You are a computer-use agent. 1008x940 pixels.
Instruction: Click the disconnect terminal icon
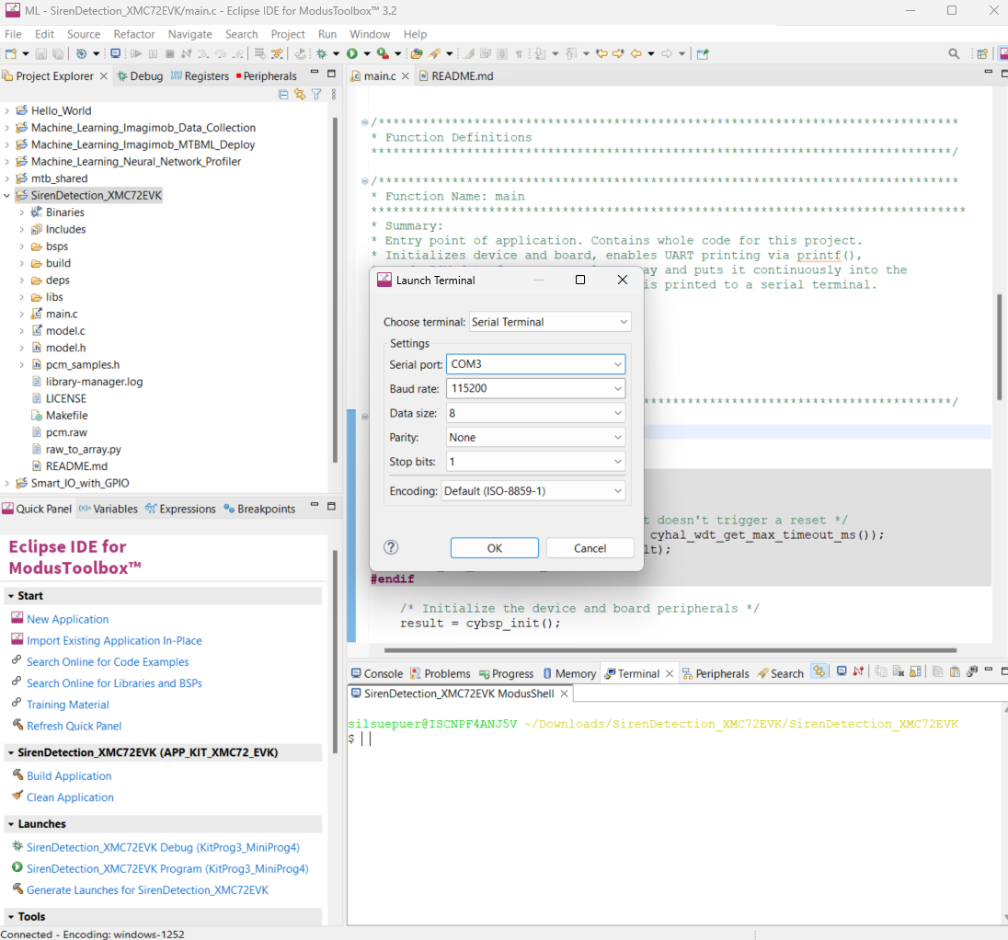[x=858, y=671]
